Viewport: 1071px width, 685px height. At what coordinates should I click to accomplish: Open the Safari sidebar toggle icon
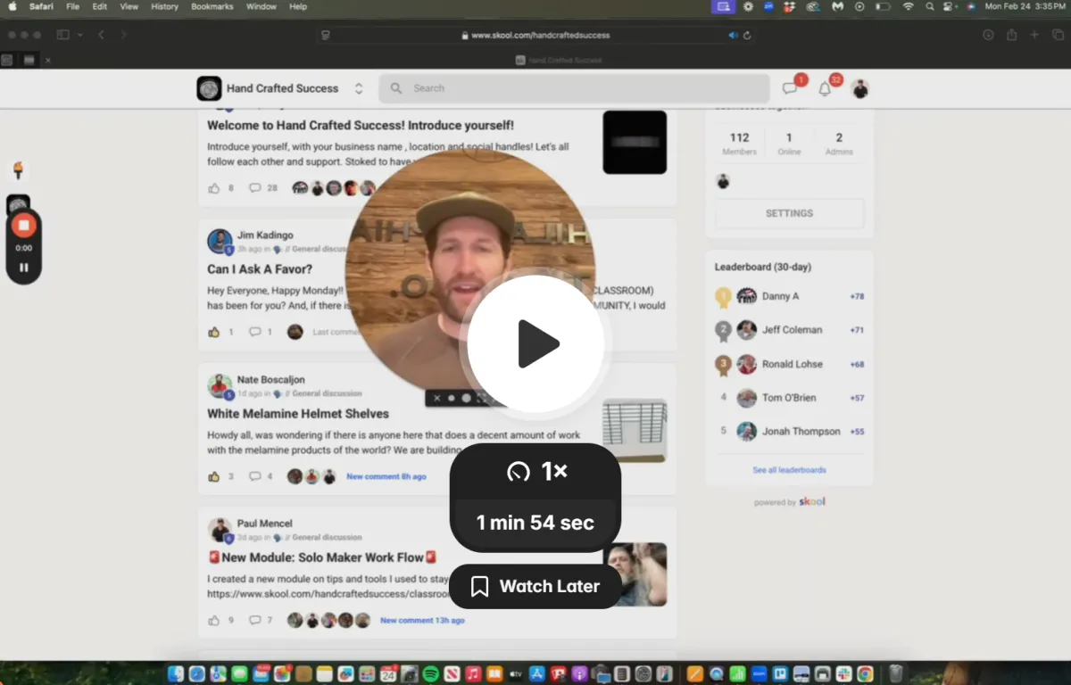(62, 35)
